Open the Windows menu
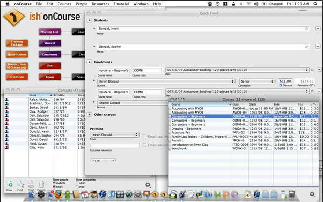The image size is (323, 202). [x=141, y=4]
